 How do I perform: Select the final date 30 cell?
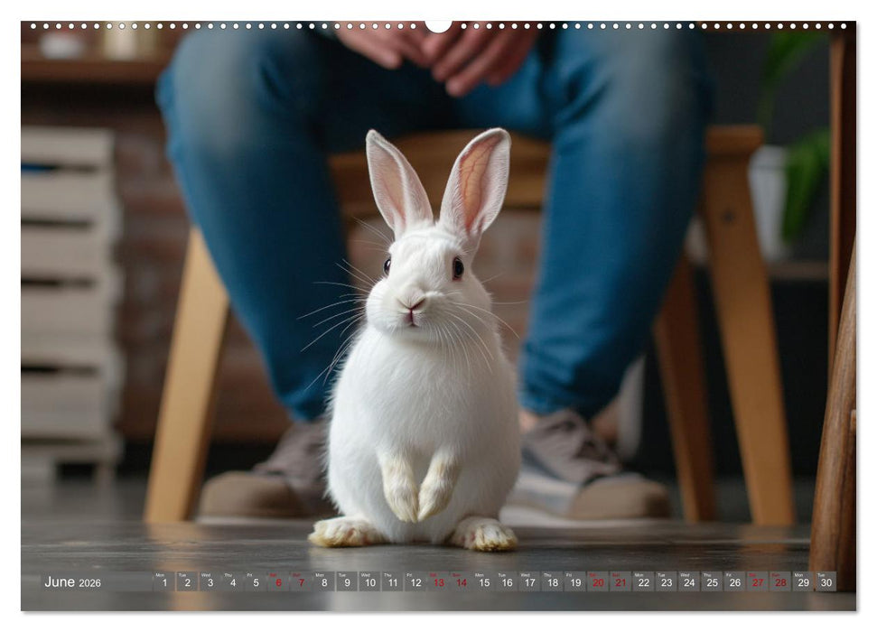click(825, 585)
